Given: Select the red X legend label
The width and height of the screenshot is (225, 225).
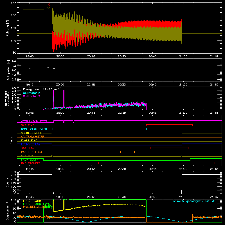Looking at the screenshot, I should [49, 5].
